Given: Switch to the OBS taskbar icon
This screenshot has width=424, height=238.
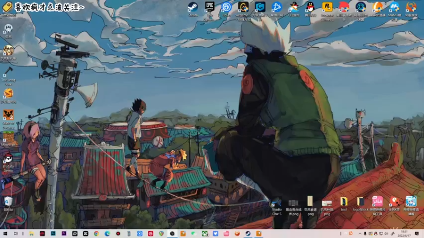Looking at the screenshot, I should (x=172, y=234).
